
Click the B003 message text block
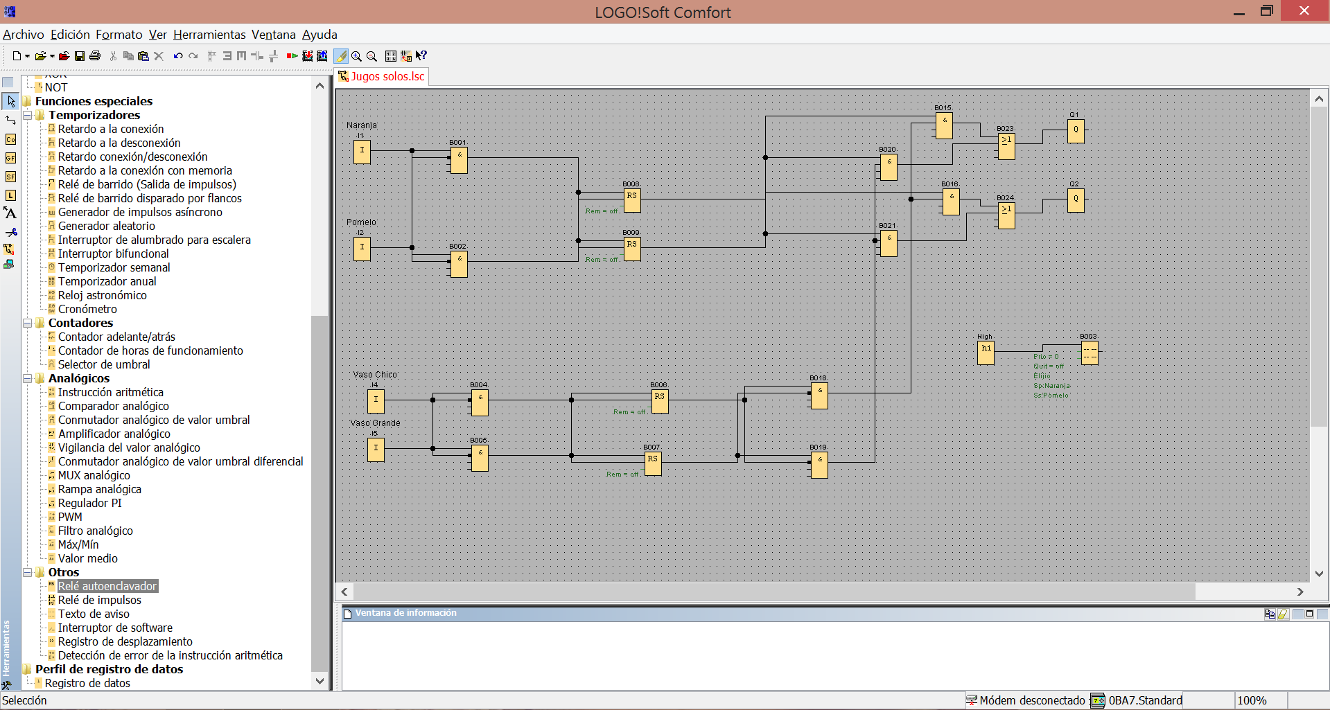tap(1090, 352)
